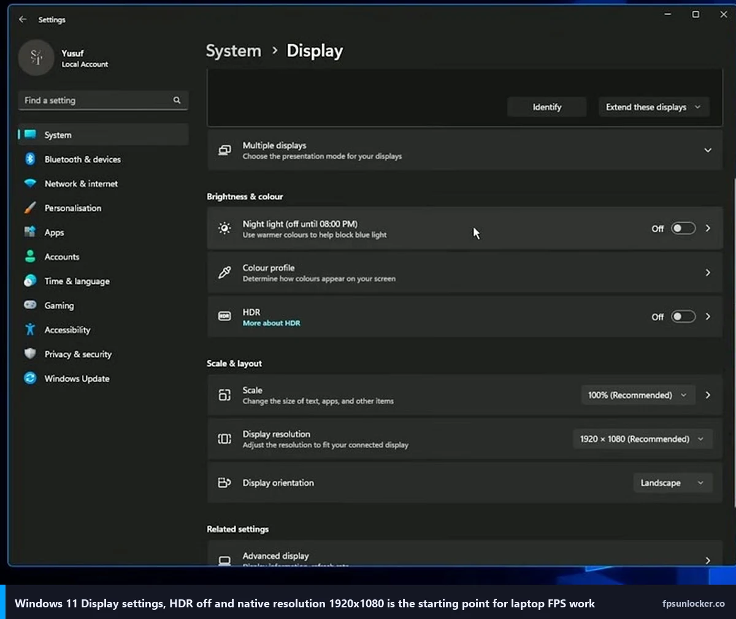
Task: Turn on the Night light toggle
Action: [x=683, y=229]
